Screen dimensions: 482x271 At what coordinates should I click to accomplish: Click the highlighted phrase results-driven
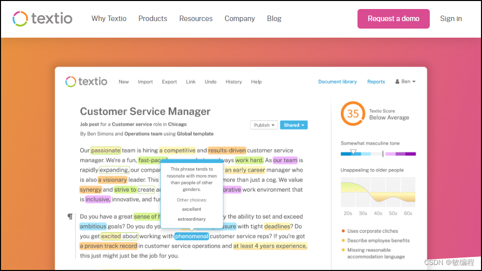point(227,150)
